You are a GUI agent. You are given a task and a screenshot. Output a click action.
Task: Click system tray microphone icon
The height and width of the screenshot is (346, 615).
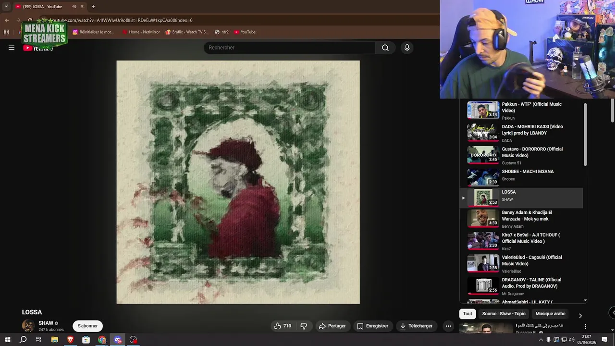(549, 340)
